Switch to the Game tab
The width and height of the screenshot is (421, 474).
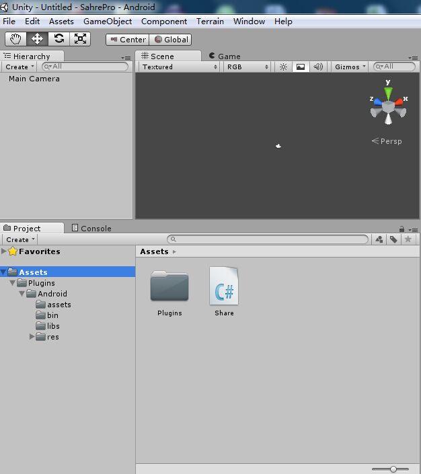(225, 56)
